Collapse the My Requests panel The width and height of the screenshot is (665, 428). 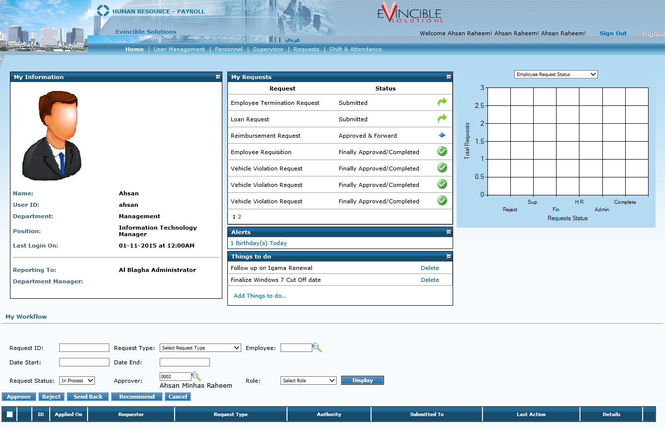click(449, 77)
